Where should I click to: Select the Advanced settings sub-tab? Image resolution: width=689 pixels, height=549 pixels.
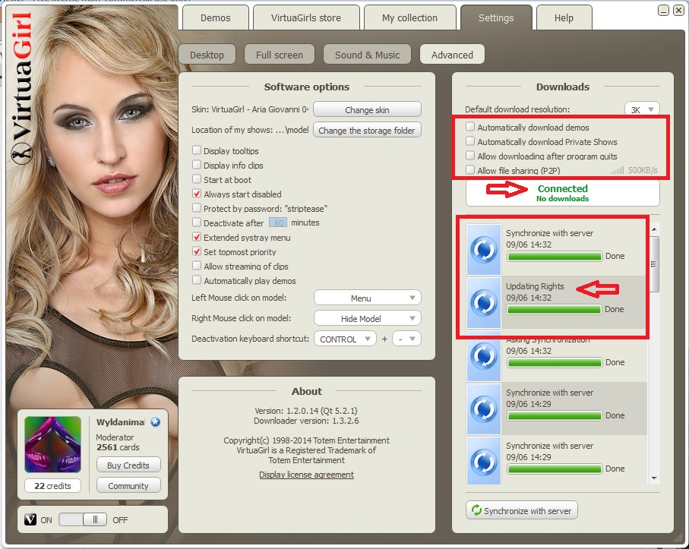[452, 55]
